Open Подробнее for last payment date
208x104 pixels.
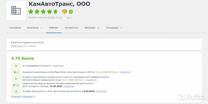point(69,86)
